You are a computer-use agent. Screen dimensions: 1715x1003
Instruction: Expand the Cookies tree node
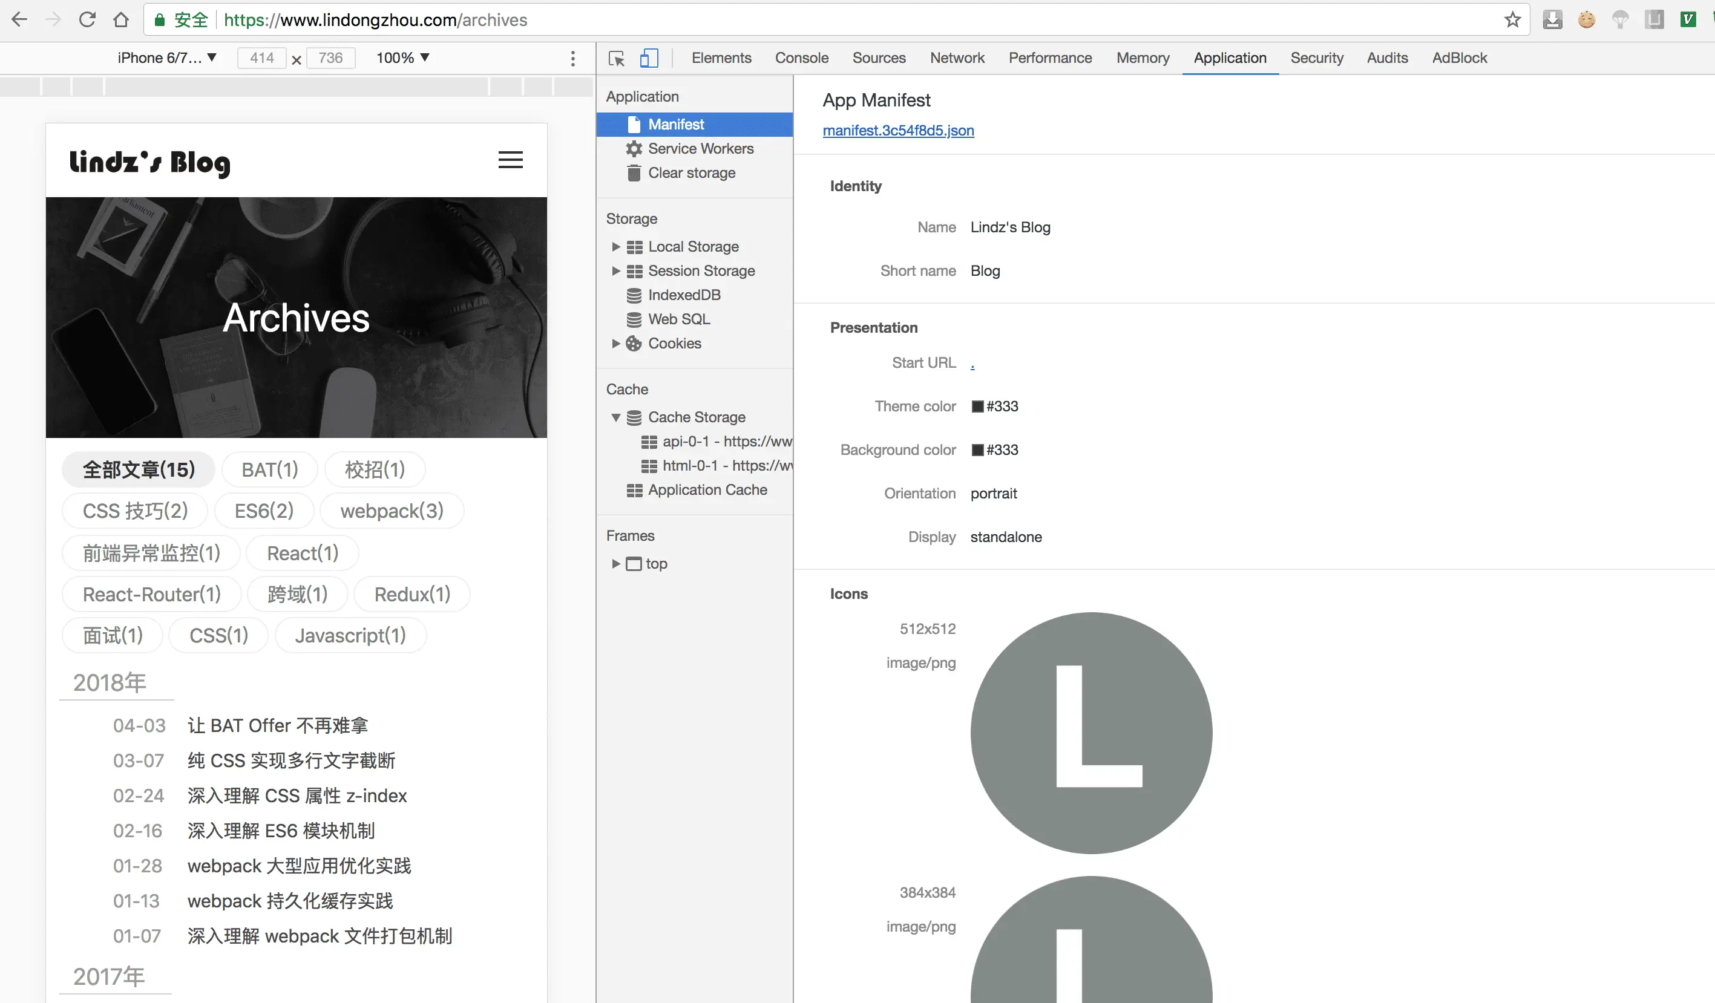pyautogui.click(x=616, y=344)
